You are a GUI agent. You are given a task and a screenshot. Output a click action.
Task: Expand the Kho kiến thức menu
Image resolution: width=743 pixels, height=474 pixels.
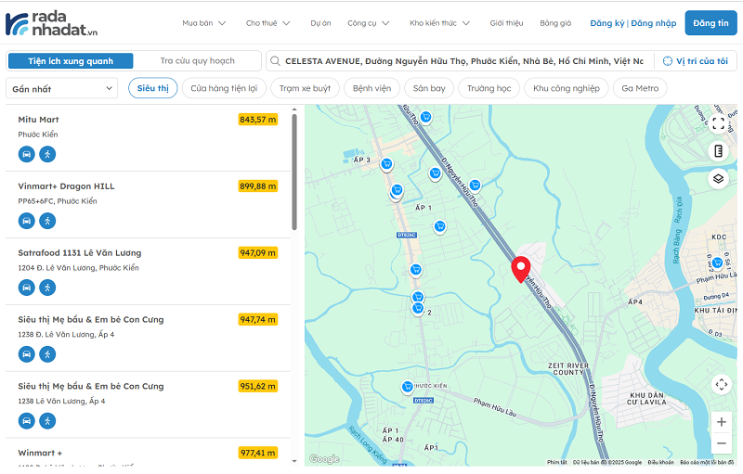coord(439,23)
